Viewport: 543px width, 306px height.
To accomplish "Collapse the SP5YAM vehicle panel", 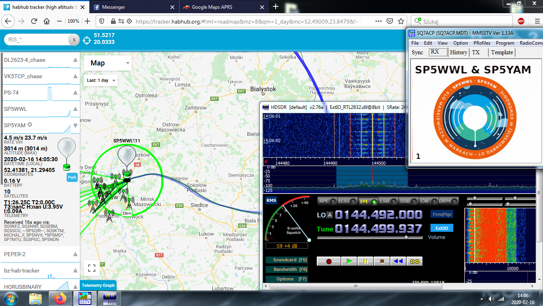I will 75,125.
